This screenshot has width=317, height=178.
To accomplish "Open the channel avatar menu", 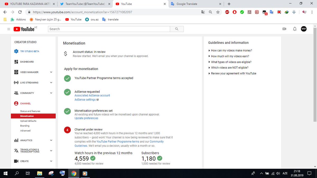I will pyautogui.click(x=304, y=29).
